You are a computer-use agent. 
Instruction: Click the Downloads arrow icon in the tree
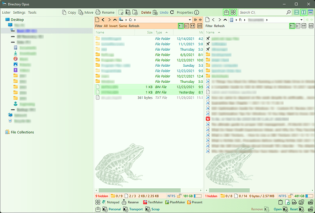[x=16, y=53]
